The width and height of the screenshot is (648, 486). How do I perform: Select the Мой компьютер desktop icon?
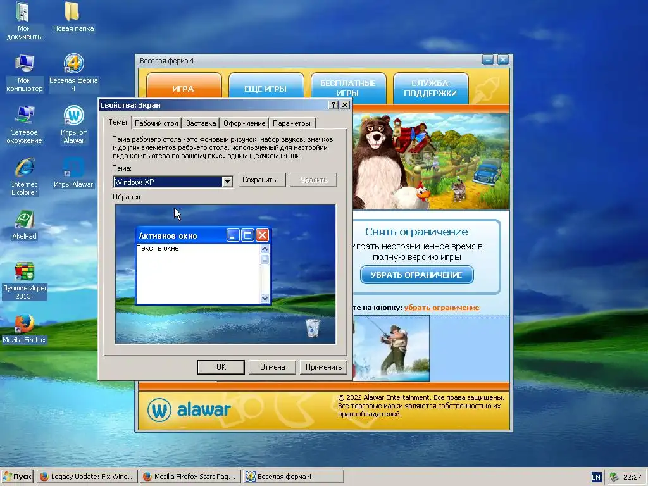coord(24,73)
